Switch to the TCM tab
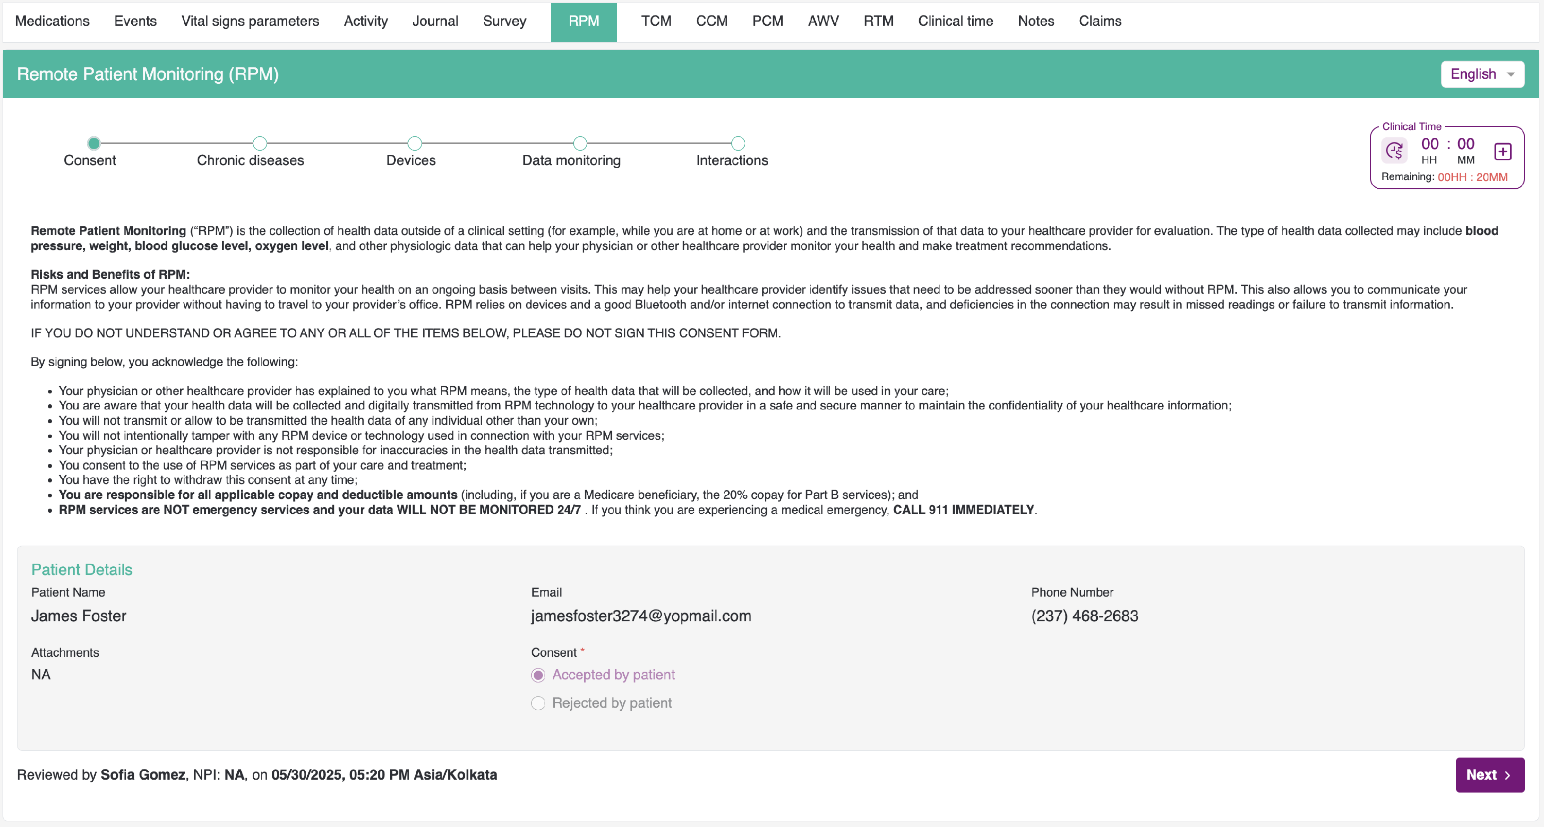The image size is (1544, 827). pyautogui.click(x=656, y=21)
